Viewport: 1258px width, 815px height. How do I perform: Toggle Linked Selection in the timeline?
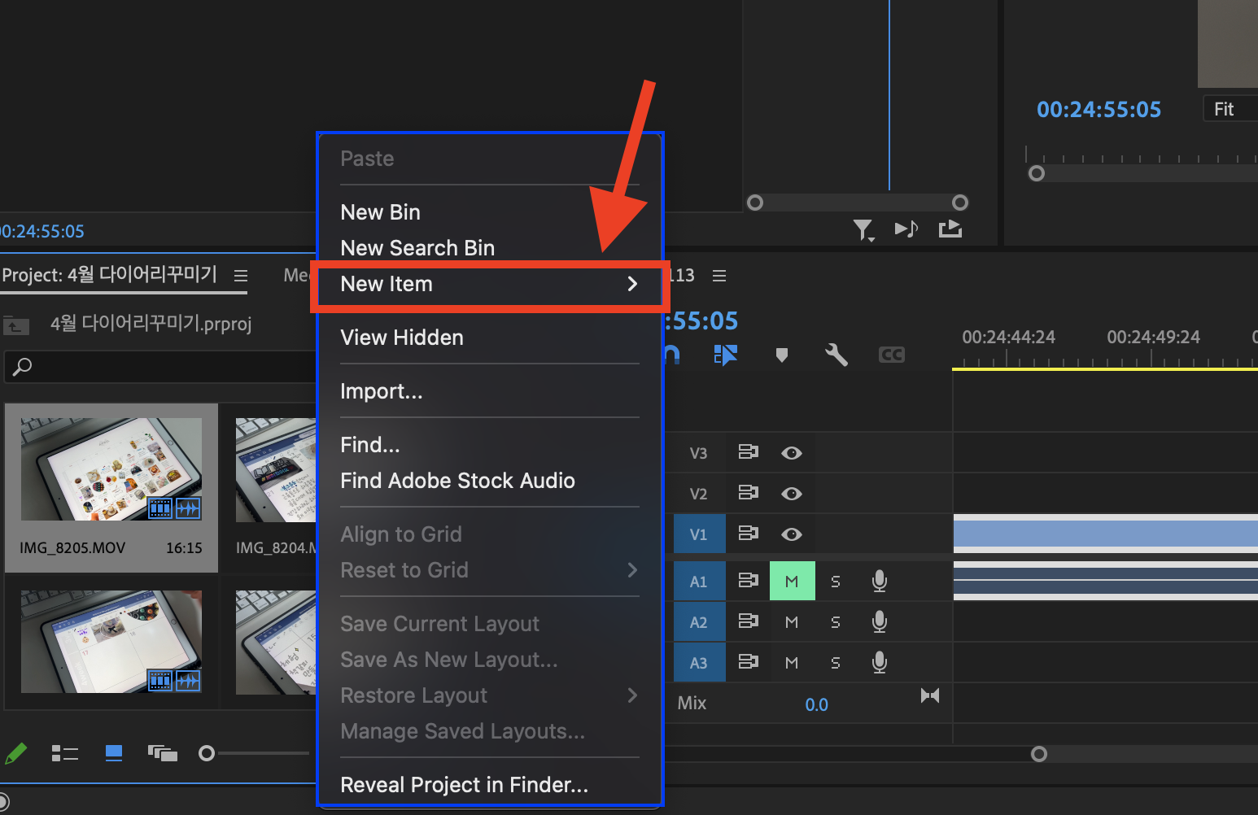pos(725,355)
